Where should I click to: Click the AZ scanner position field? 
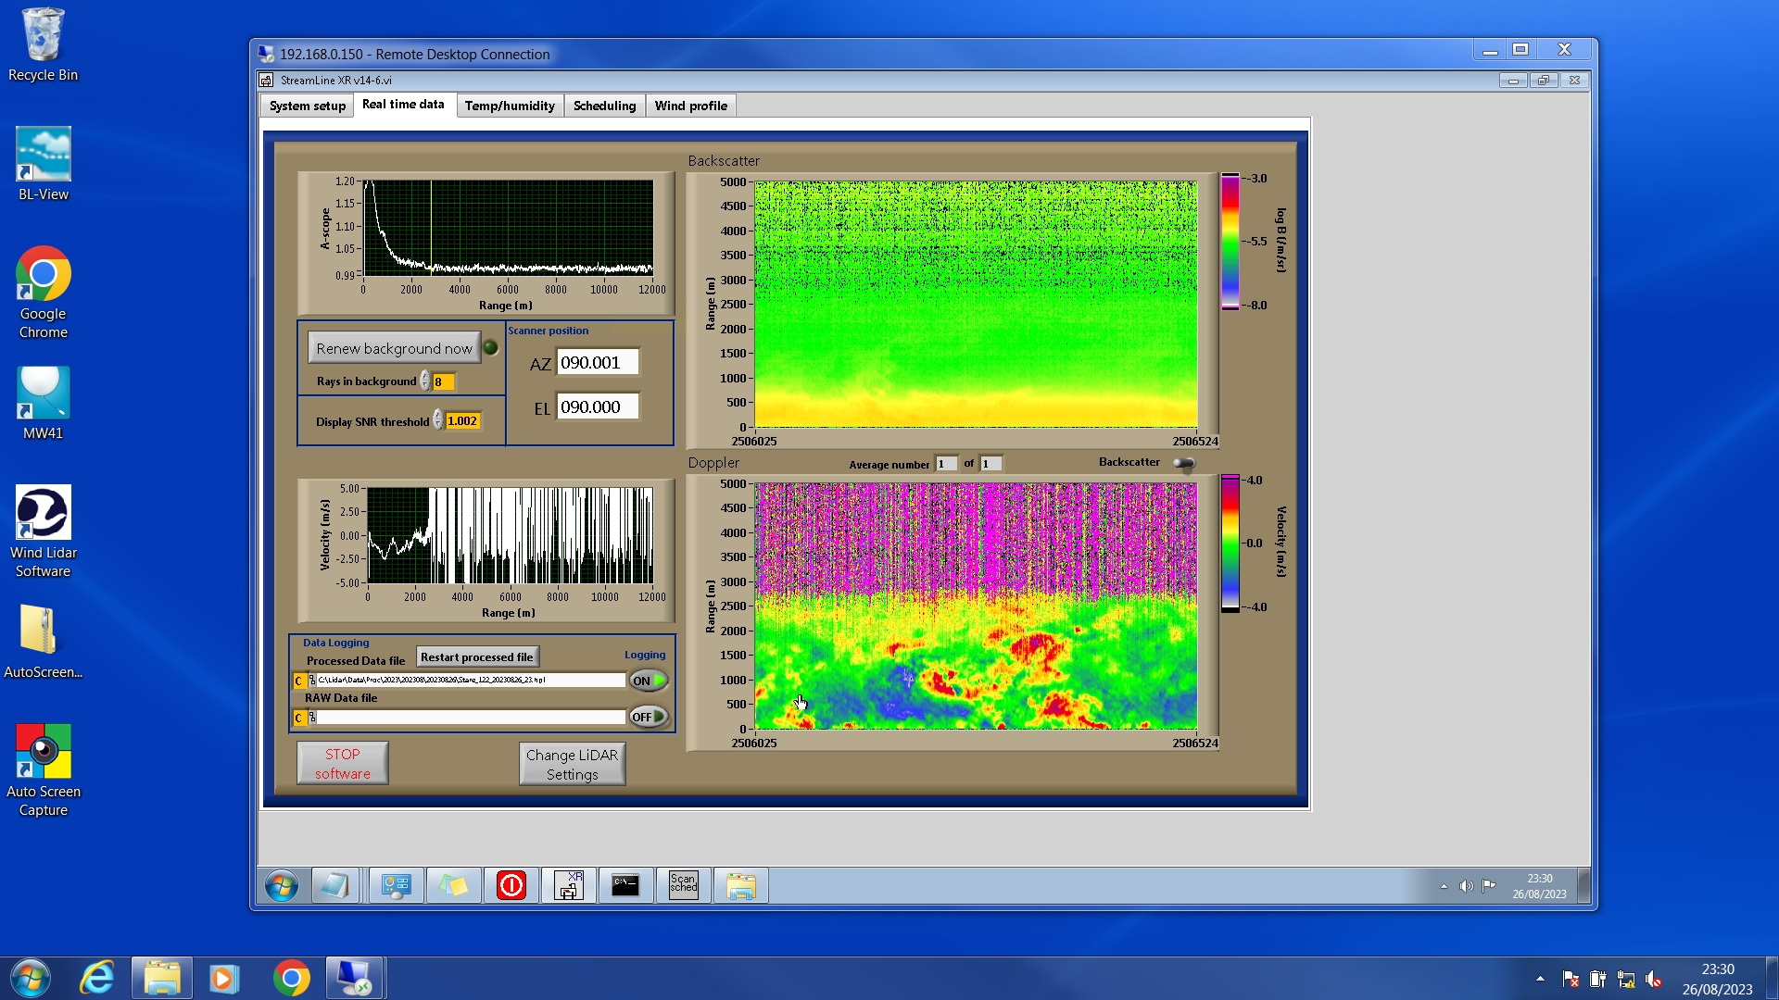(x=597, y=363)
